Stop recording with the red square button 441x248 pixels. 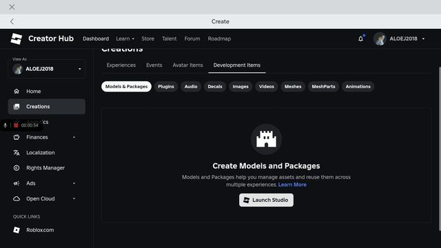[16, 125]
